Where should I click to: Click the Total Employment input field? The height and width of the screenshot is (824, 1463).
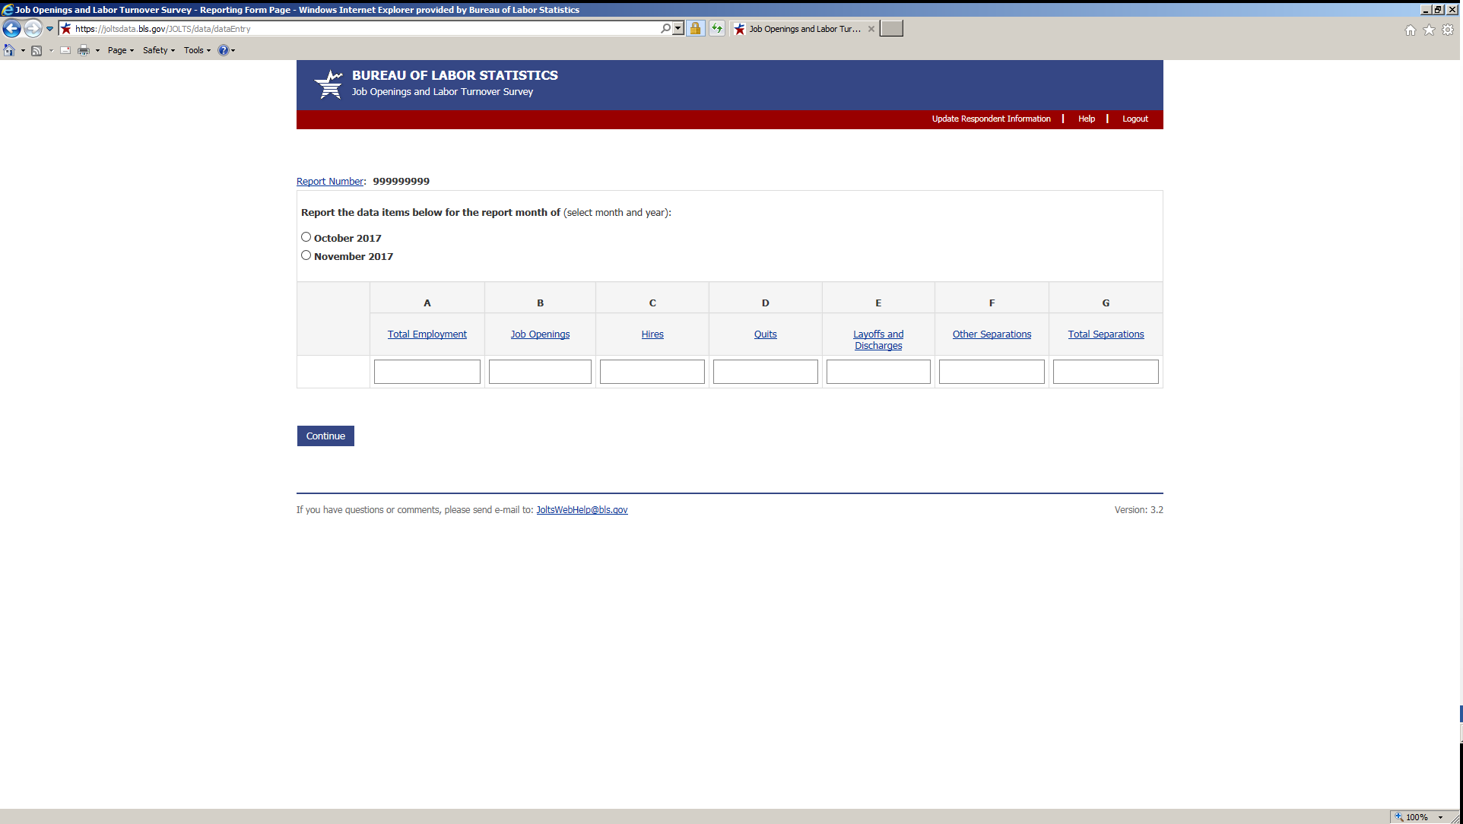tap(427, 372)
